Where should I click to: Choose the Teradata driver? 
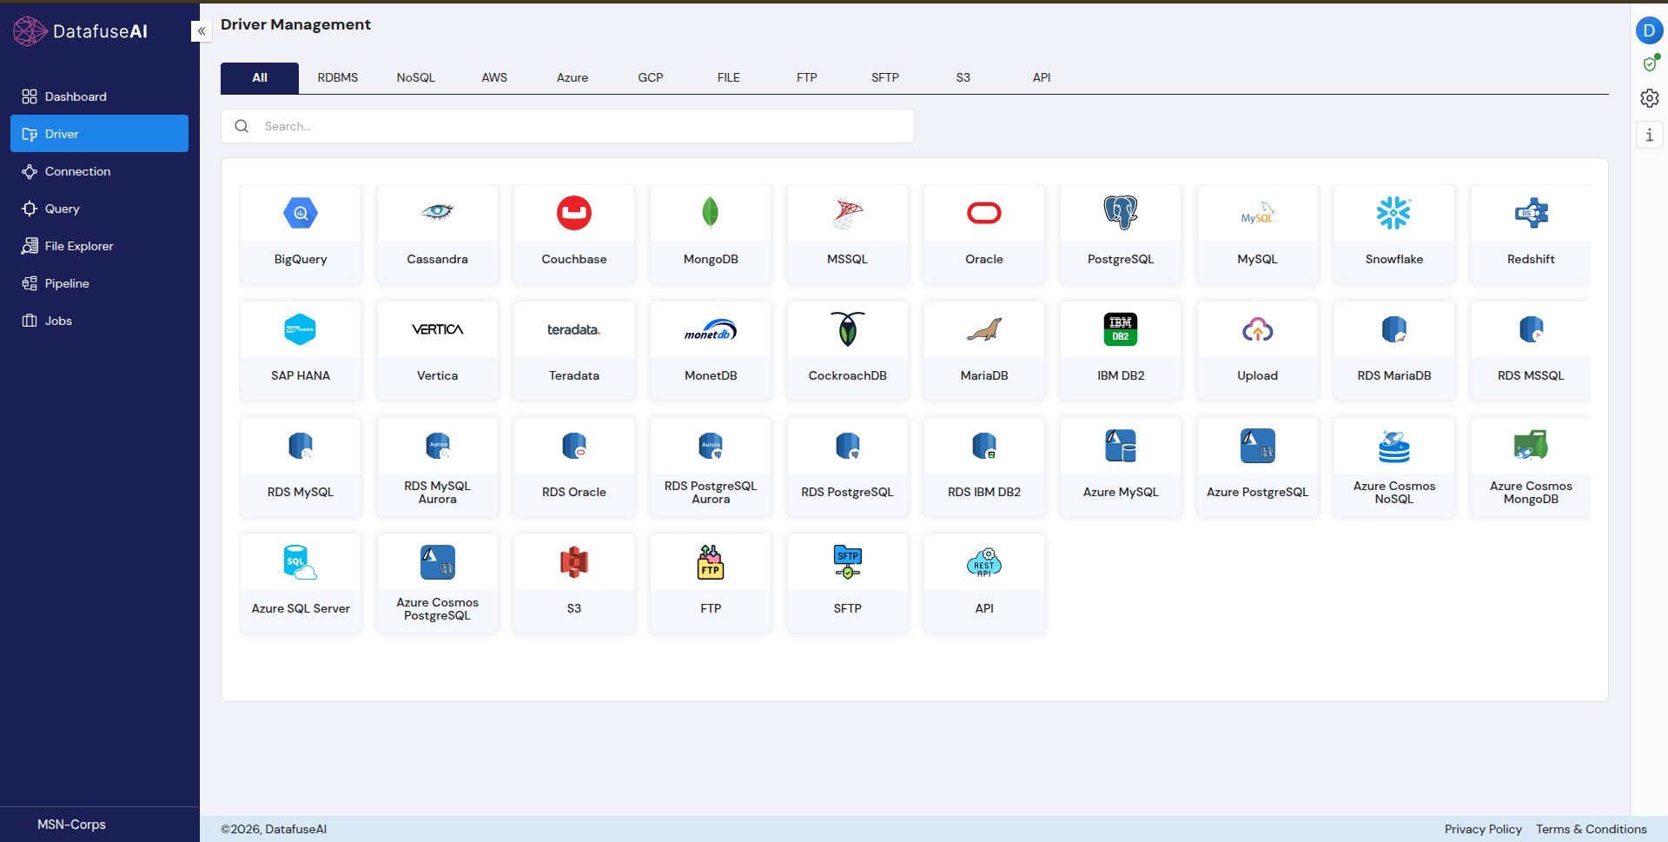574,351
